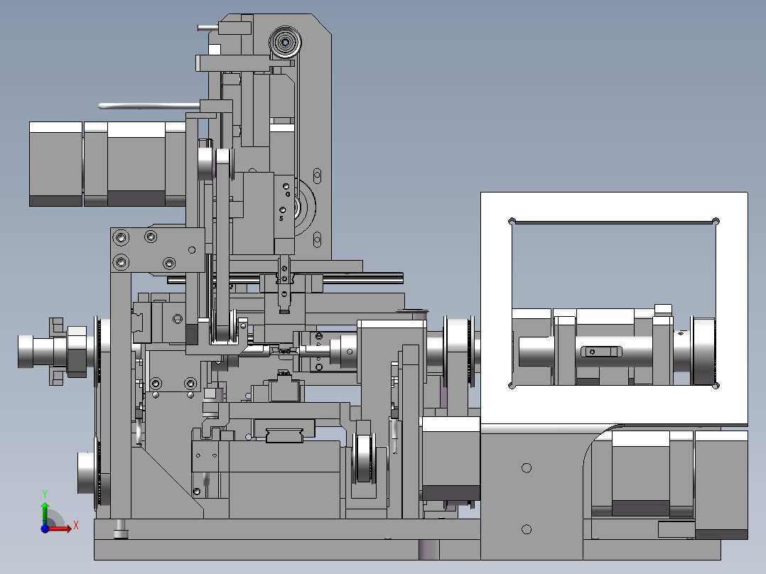
Task: Pick the upper slotted hole on vertical plate
Action: (x=317, y=175)
